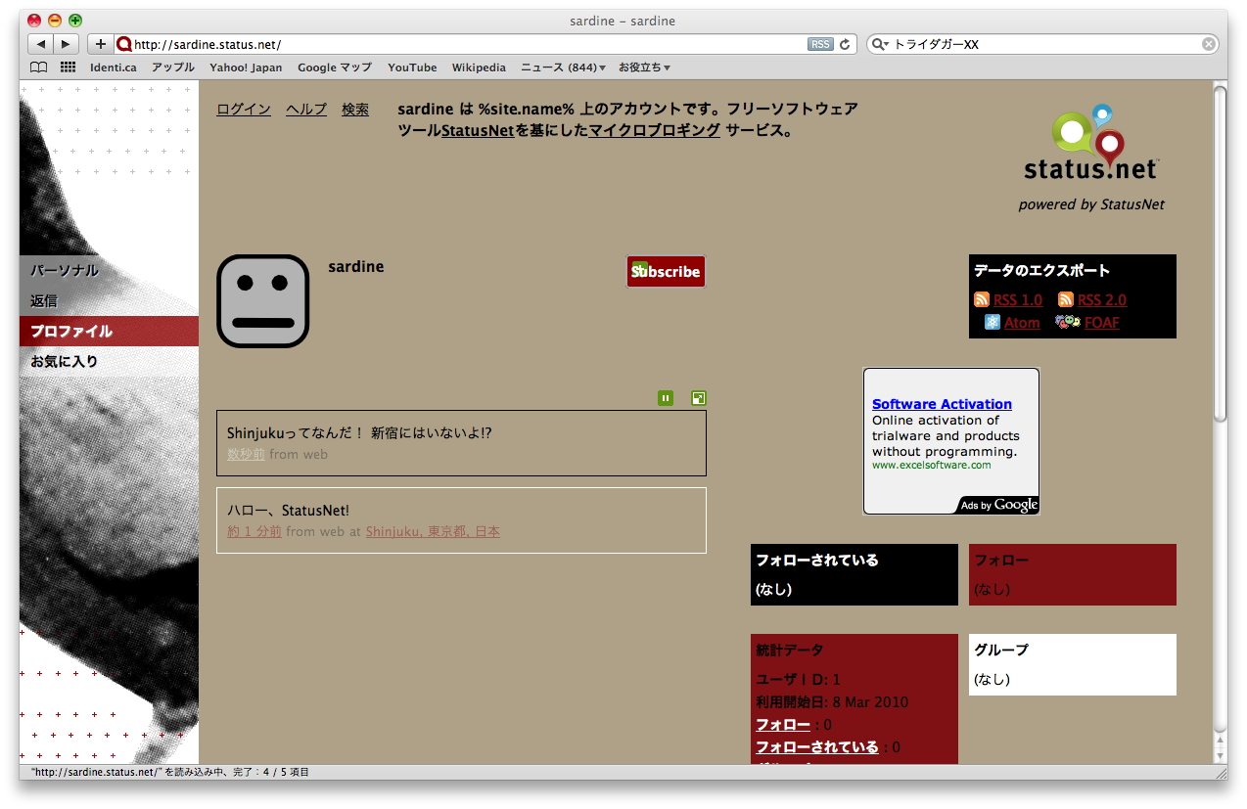Click the Software Activation ad link
The image size is (1247, 809).
tap(942, 404)
